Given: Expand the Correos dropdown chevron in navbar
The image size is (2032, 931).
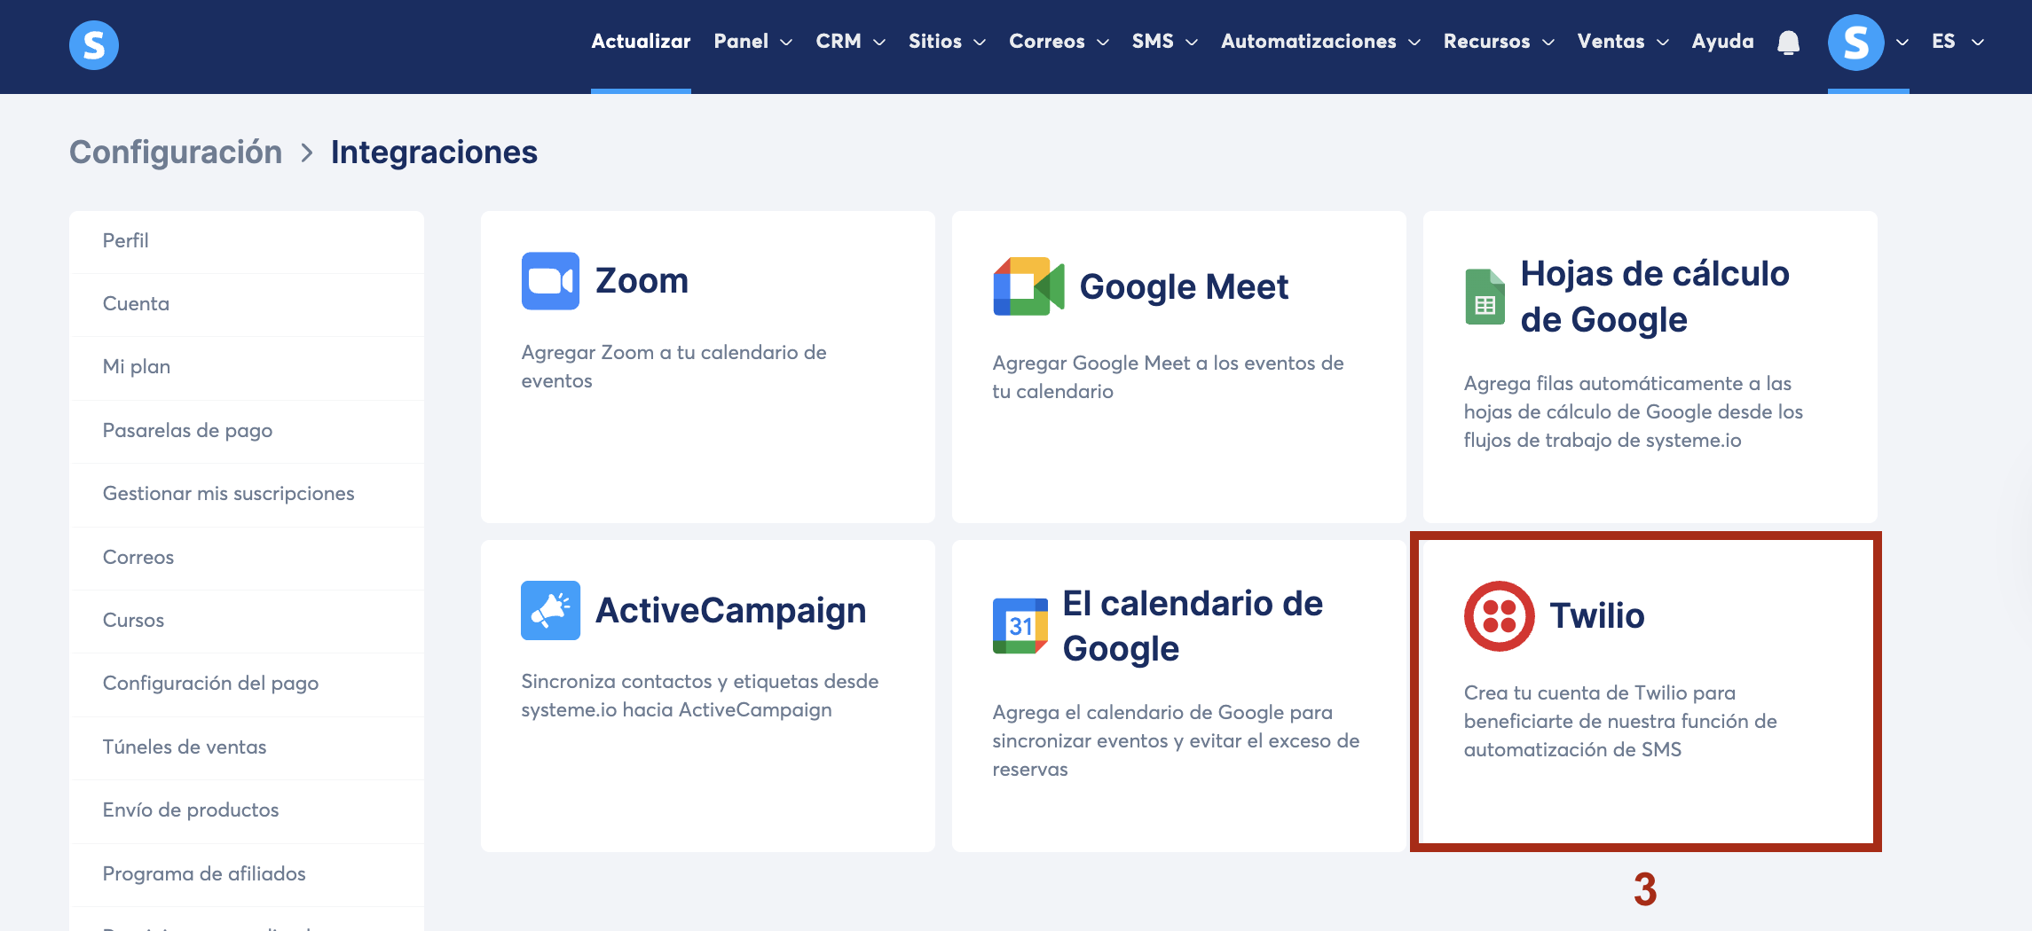Looking at the screenshot, I should (x=1103, y=43).
